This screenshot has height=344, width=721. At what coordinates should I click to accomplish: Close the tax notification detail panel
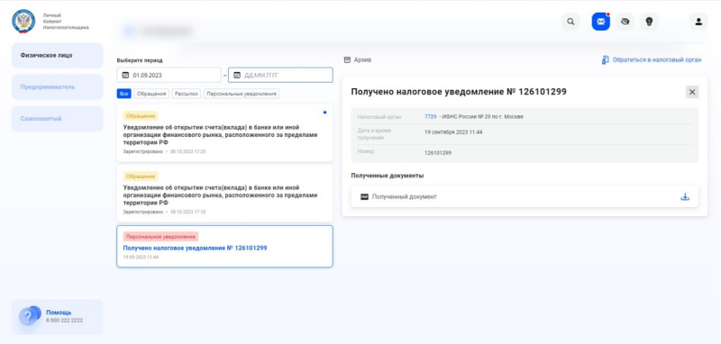(692, 92)
